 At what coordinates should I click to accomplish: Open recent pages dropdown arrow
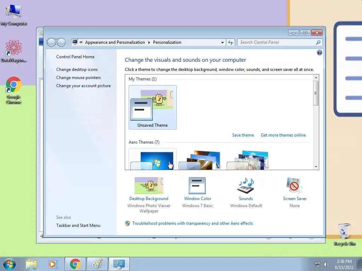point(68,43)
